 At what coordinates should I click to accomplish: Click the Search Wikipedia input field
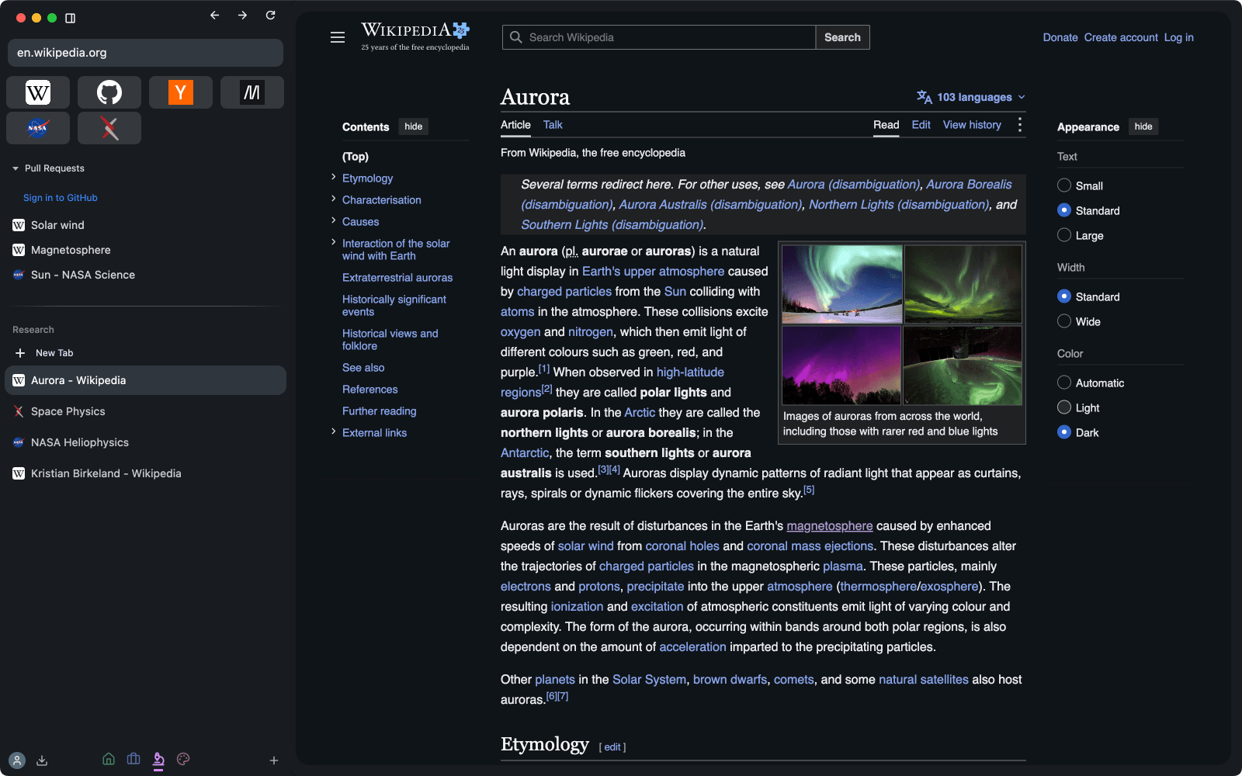coord(659,37)
